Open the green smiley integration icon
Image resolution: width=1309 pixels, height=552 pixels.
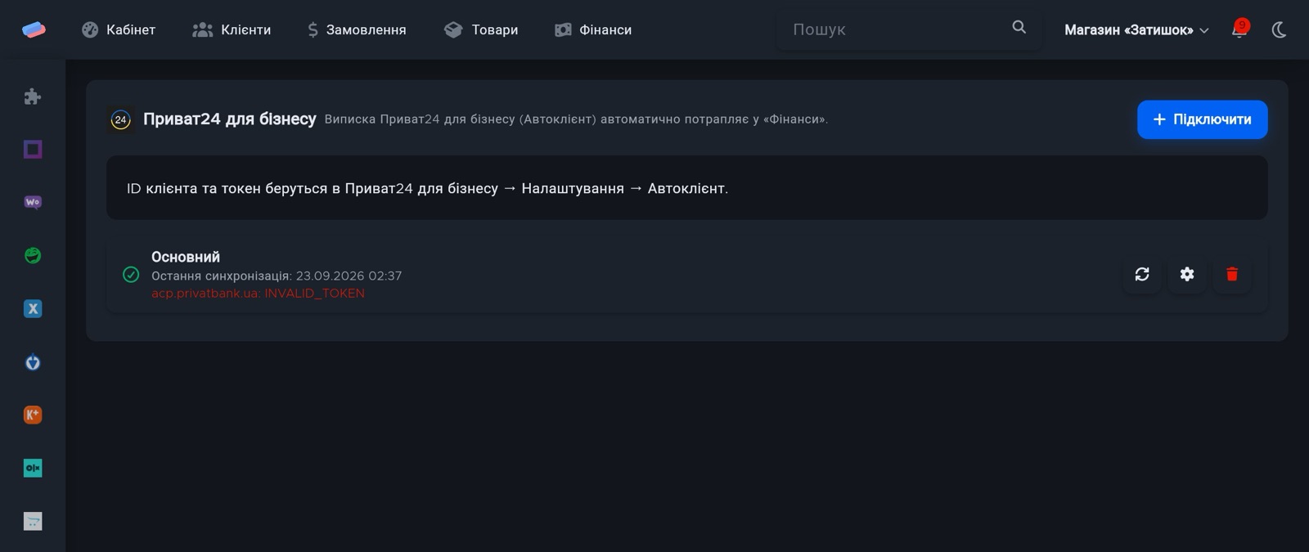coord(33,255)
